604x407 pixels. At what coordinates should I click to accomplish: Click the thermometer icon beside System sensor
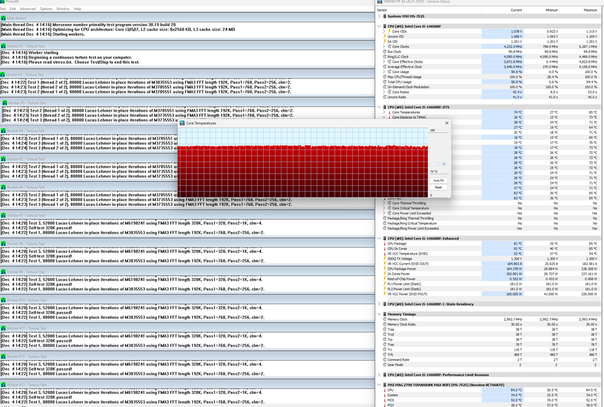pyautogui.click(x=384, y=395)
